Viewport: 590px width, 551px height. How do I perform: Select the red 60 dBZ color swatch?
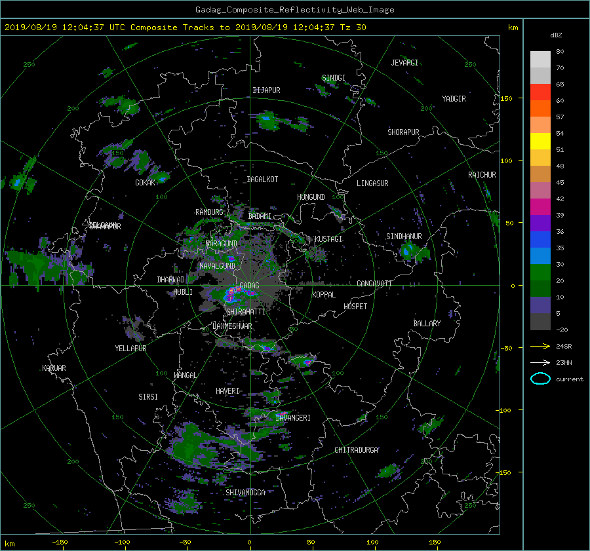pos(540,92)
